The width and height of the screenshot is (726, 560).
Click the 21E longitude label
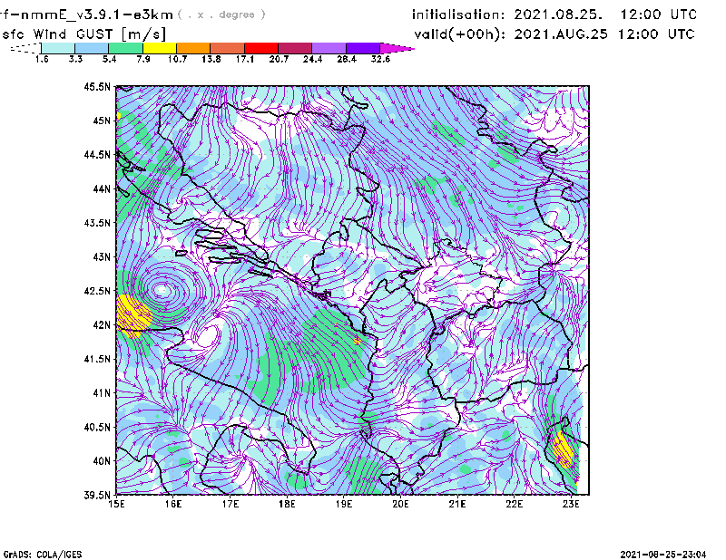coord(457,504)
